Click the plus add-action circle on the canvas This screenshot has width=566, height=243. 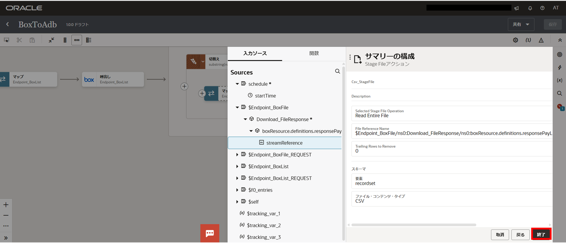pyautogui.click(x=184, y=86)
